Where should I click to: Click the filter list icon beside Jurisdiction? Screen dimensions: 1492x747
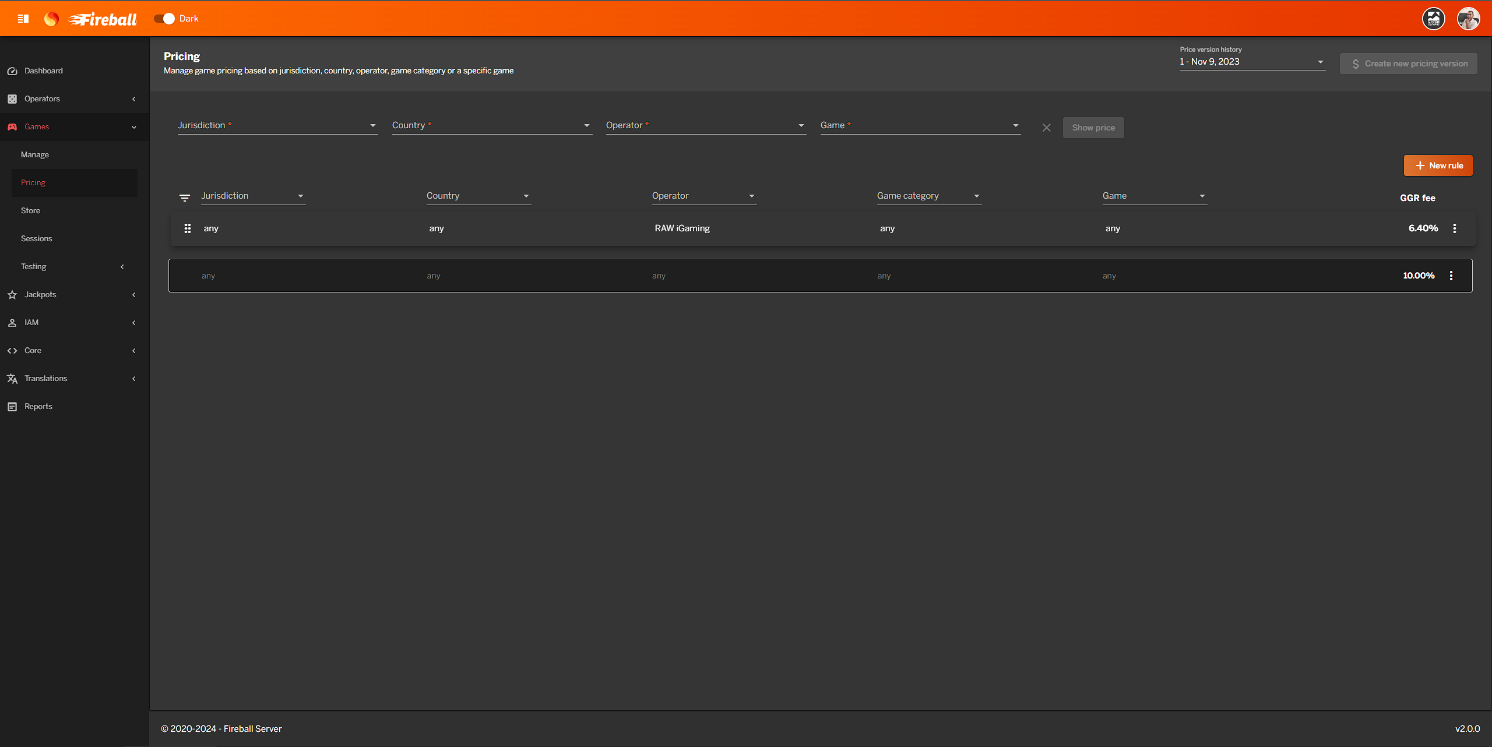pos(185,198)
